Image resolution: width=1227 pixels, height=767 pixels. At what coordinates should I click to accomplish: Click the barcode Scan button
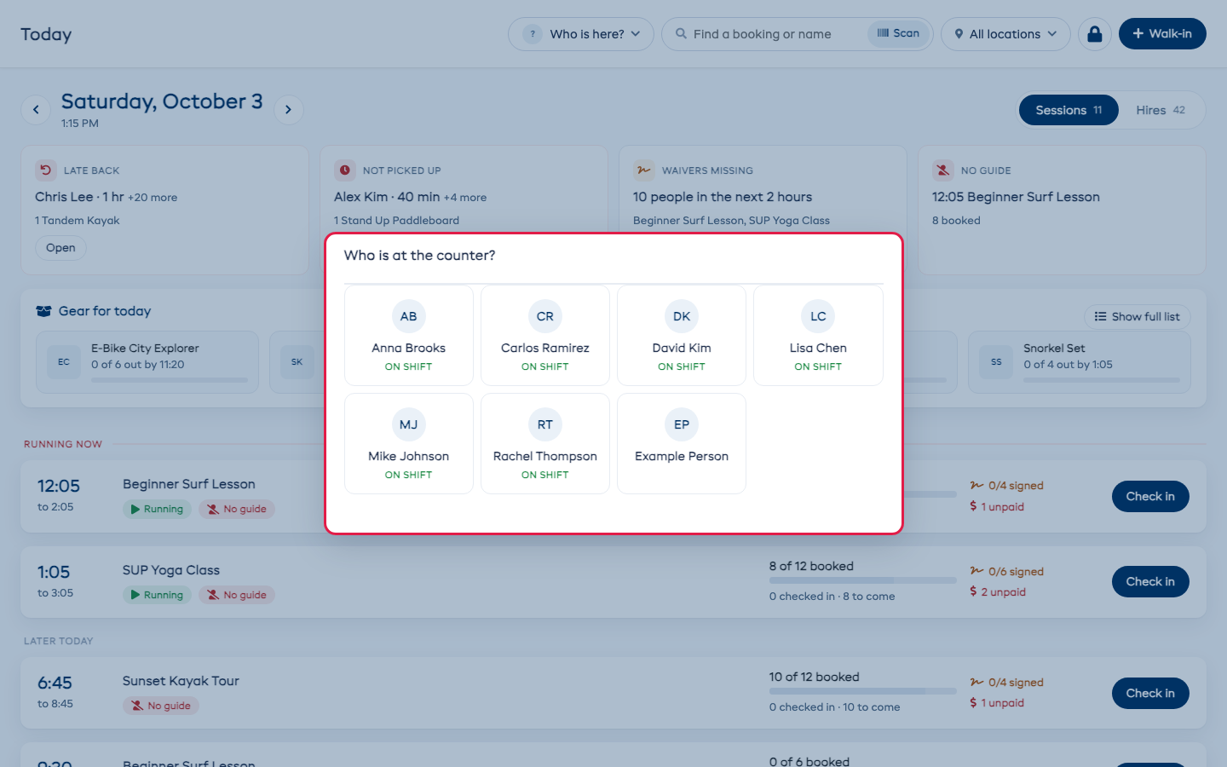899,33
